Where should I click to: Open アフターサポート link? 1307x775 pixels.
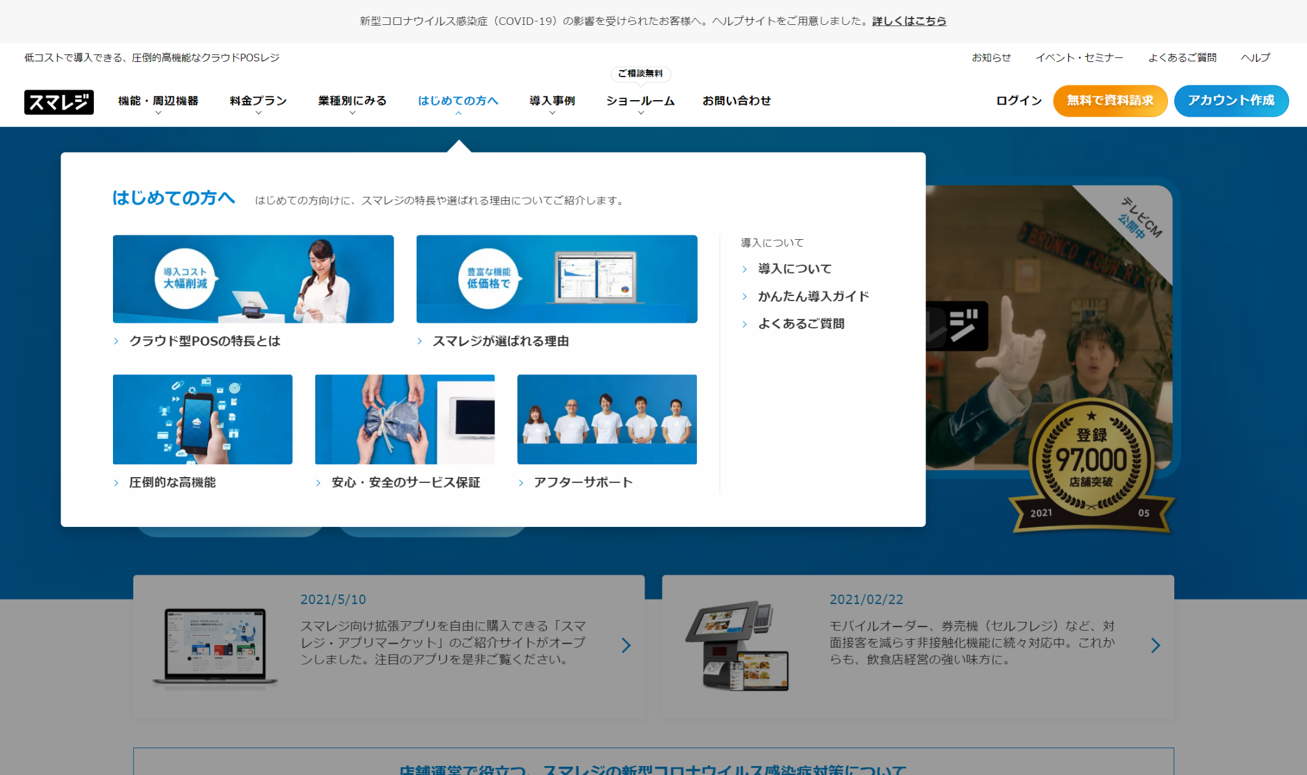coord(583,483)
